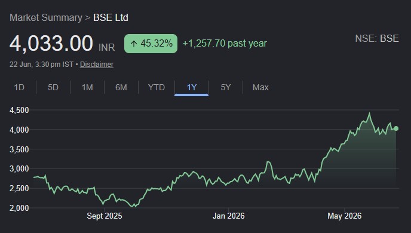
Task: Select the 5D time range tab
Action: coord(53,87)
